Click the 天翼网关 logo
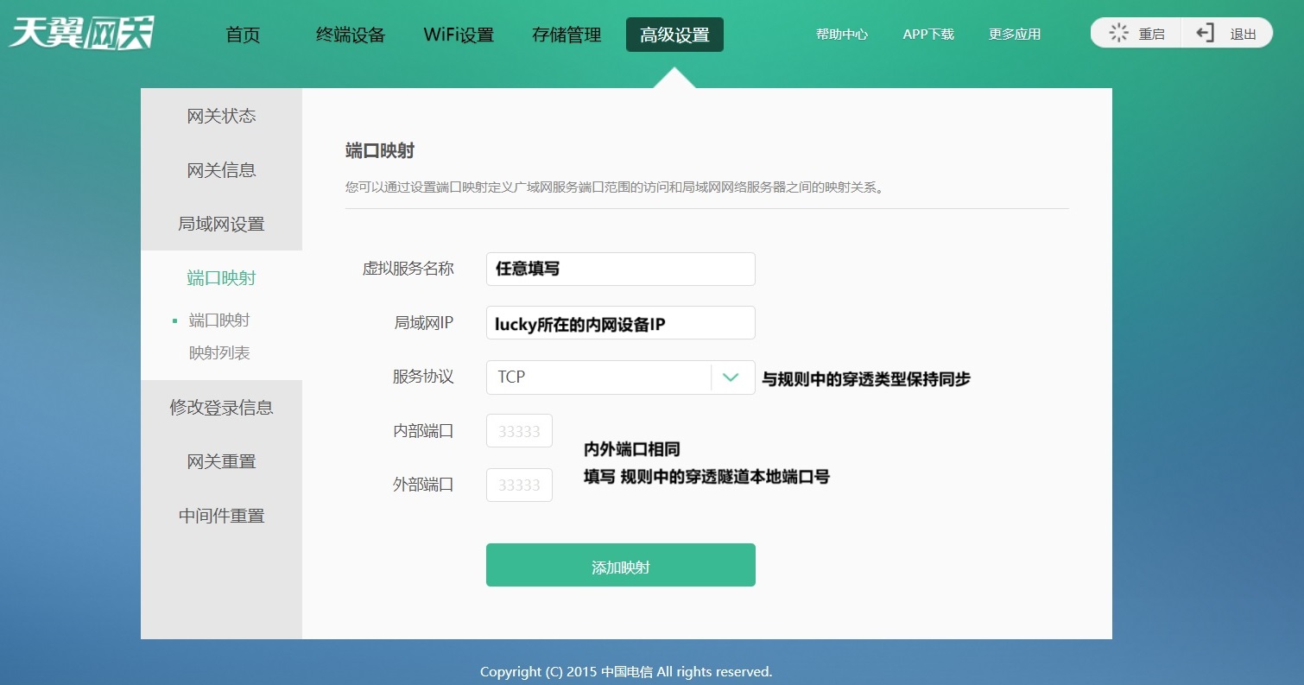This screenshot has width=1304, height=685. tap(81, 34)
